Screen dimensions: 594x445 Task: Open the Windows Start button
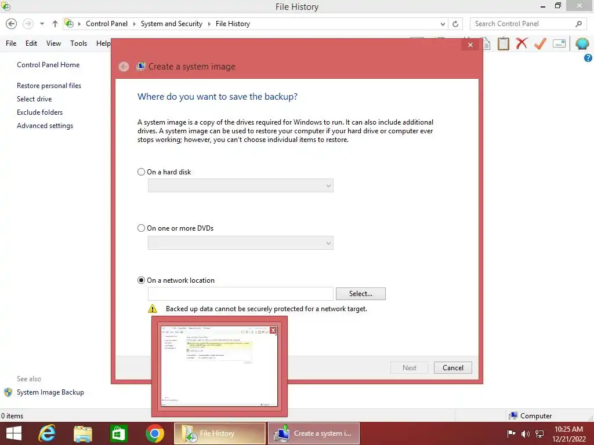click(x=14, y=433)
